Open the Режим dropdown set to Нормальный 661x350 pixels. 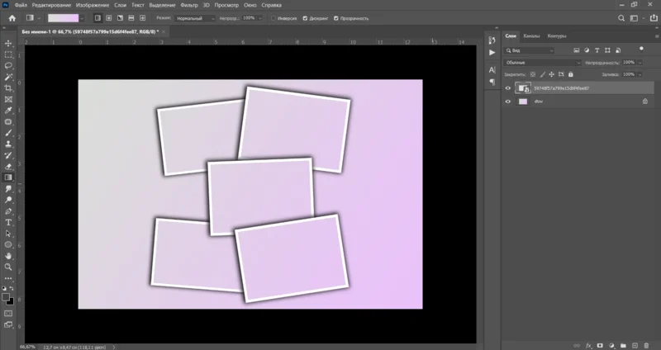tap(194, 17)
